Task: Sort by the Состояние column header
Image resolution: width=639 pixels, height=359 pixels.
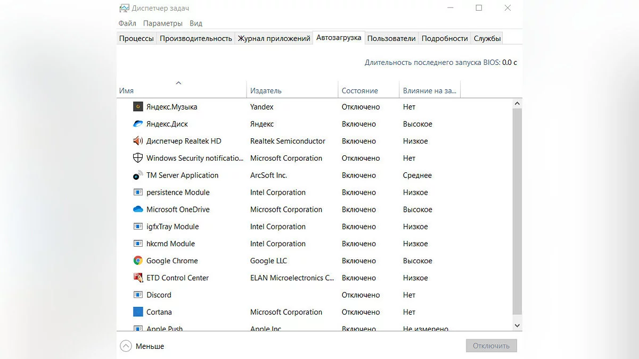Action: click(x=360, y=91)
